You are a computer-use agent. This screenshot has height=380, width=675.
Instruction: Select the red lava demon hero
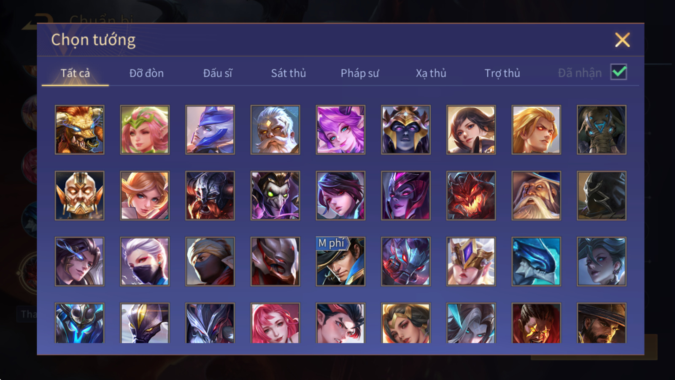(471, 195)
